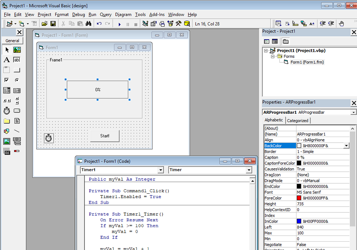This screenshot has width=357, height=250.
Task: Click the Start! button on Form1
Action: coord(105,136)
